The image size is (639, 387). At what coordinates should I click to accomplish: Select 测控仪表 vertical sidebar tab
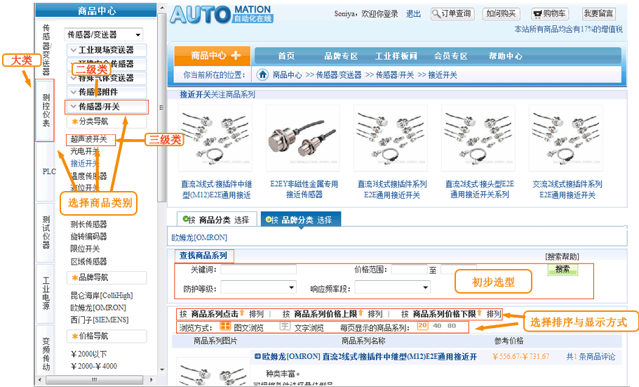(45, 110)
